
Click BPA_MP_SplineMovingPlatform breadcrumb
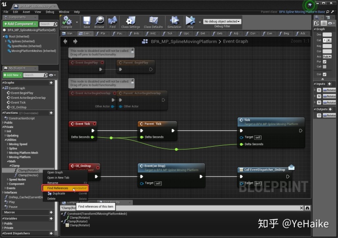(184, 41)
